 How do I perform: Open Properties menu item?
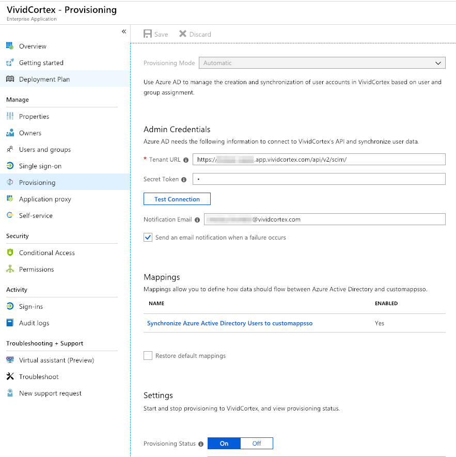(x=34, y=116)
